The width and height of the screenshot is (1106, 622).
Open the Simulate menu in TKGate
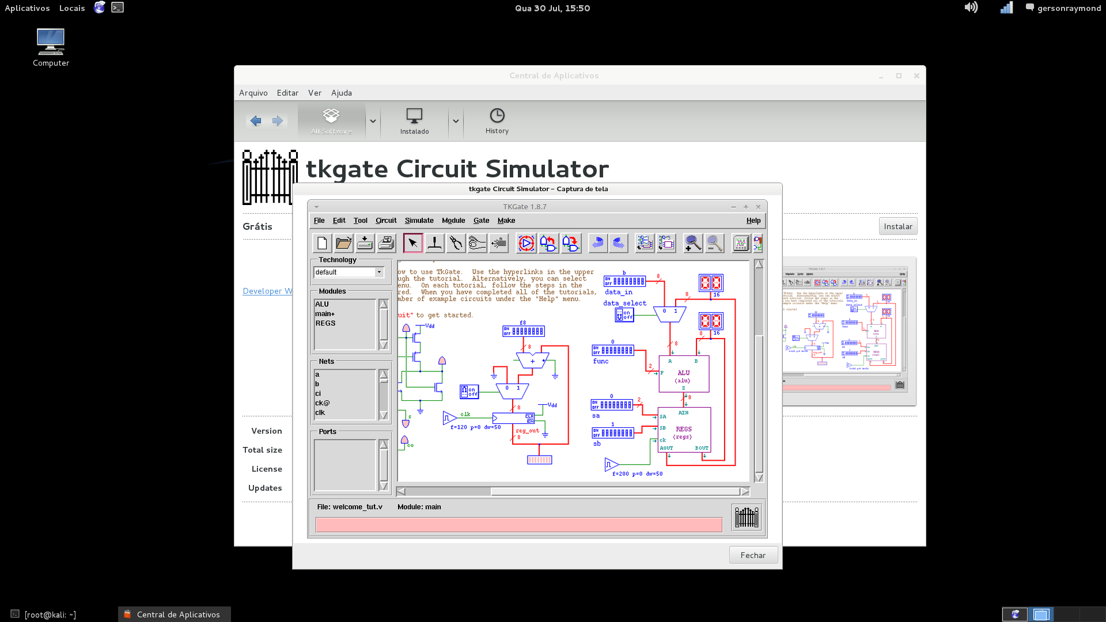[x=419, y=221]
